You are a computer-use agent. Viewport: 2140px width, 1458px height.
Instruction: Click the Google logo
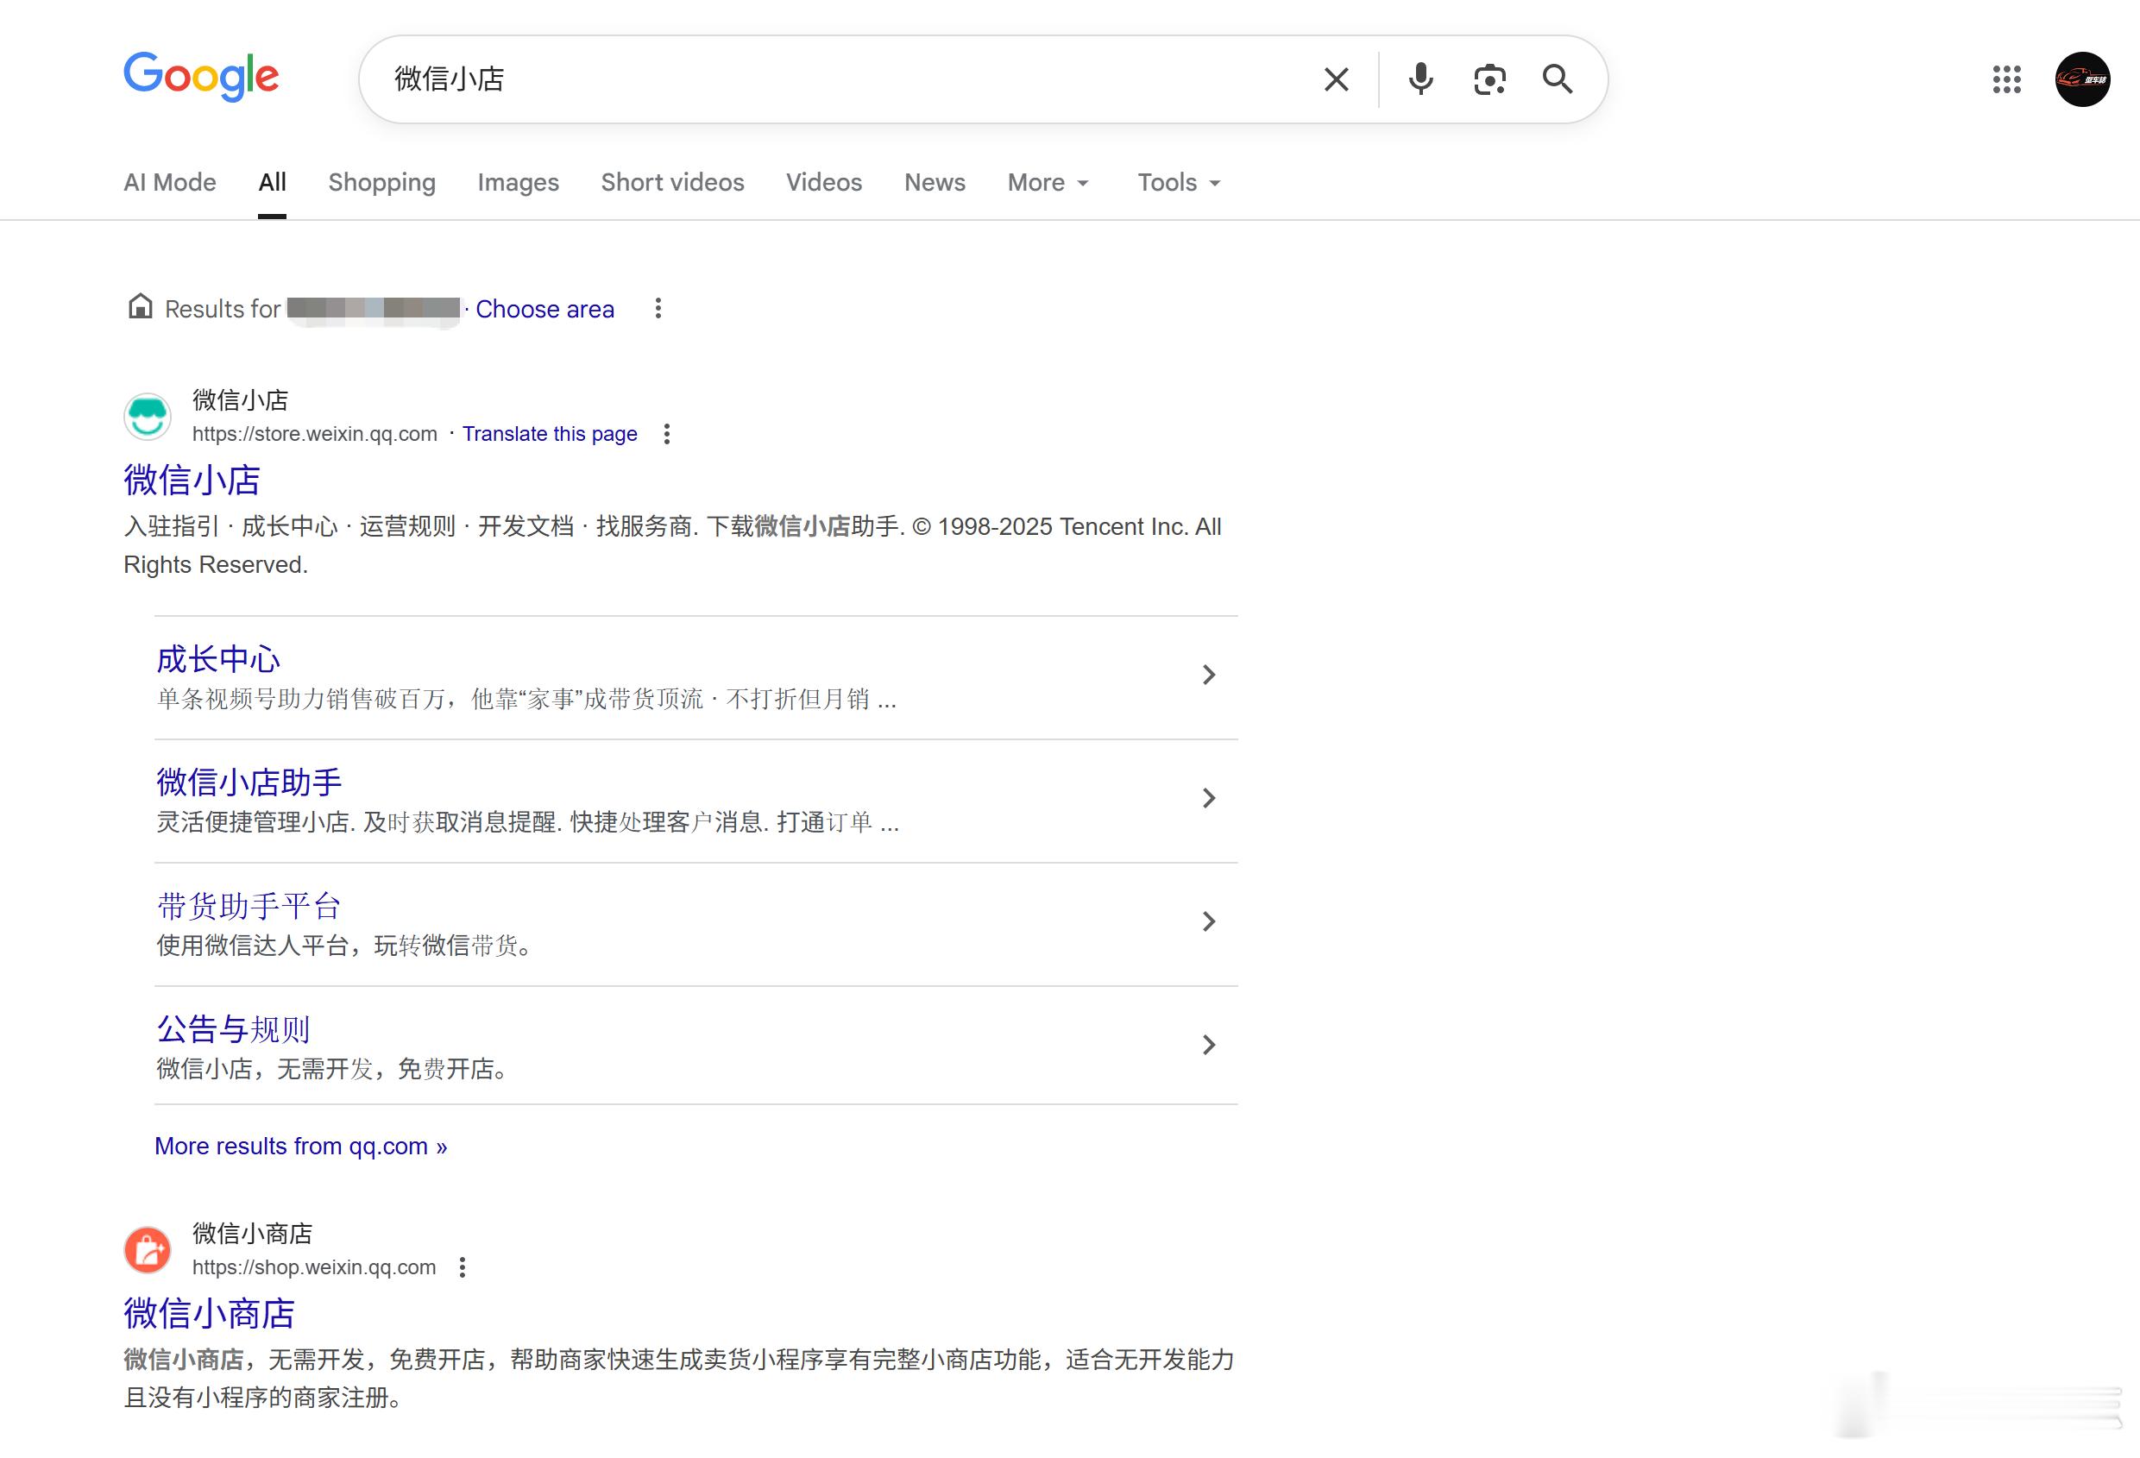pos(201,75)
